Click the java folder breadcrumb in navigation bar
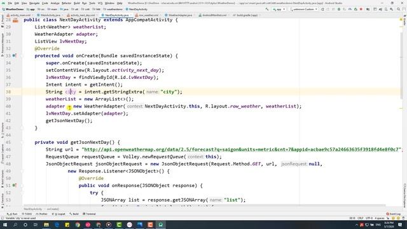The image size is (407, 229). click(x=64, y=9)
